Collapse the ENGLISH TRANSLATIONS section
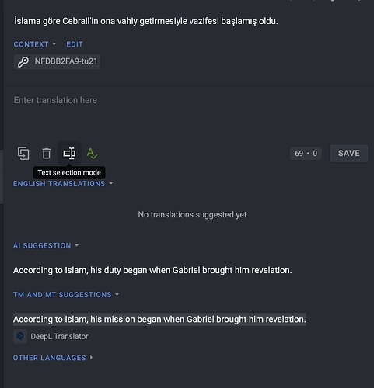Image resolution: width=374 pixels, height=388 pixels. 63,184
